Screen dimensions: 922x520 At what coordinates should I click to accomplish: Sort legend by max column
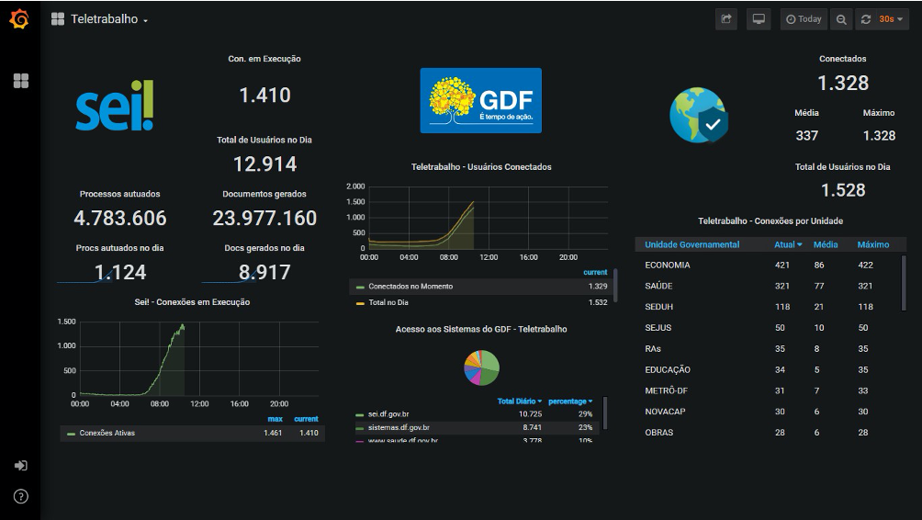[x=275, y=419]
